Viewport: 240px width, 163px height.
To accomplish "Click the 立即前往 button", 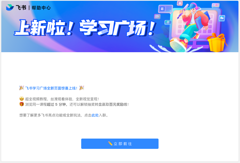I will point(120,144).
